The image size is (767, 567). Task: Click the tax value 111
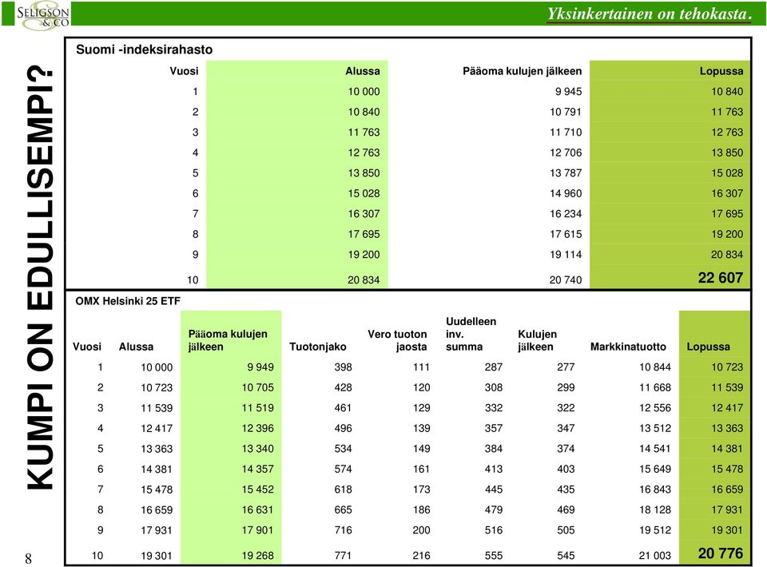[x=422, y=367]
